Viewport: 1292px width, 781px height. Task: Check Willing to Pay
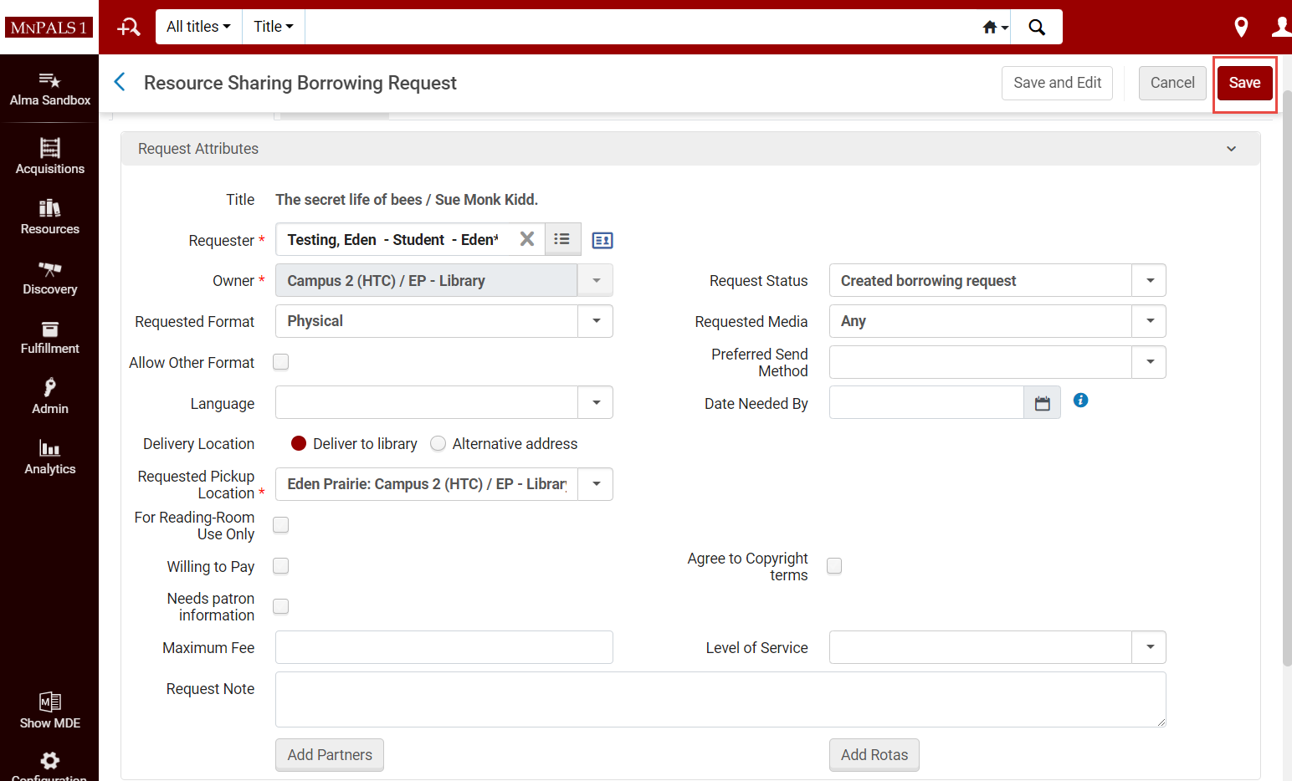[281, 566]
